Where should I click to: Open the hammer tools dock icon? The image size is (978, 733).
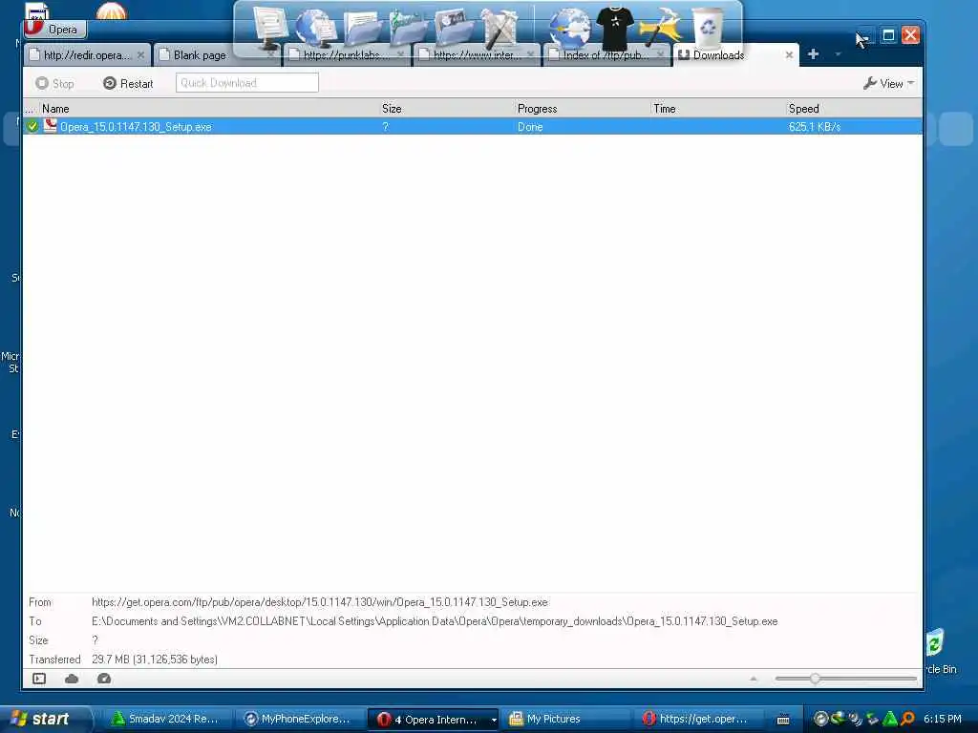coord(500,29)
